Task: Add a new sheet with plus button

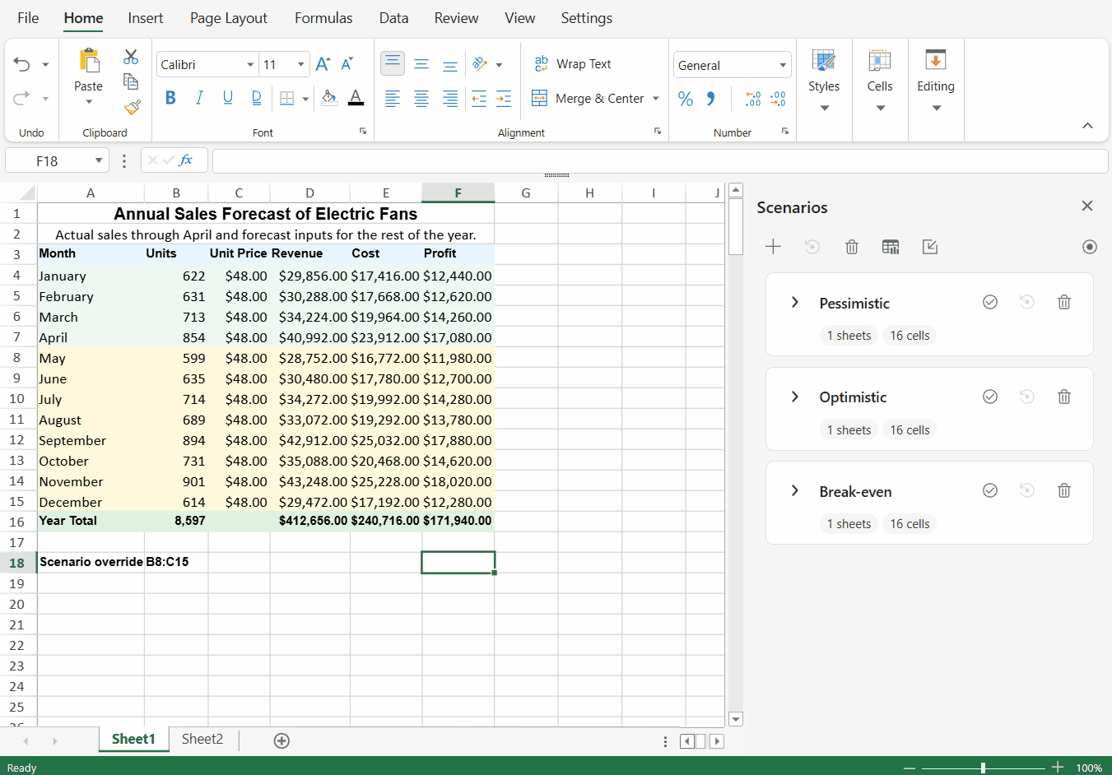Action: [281, 740]
